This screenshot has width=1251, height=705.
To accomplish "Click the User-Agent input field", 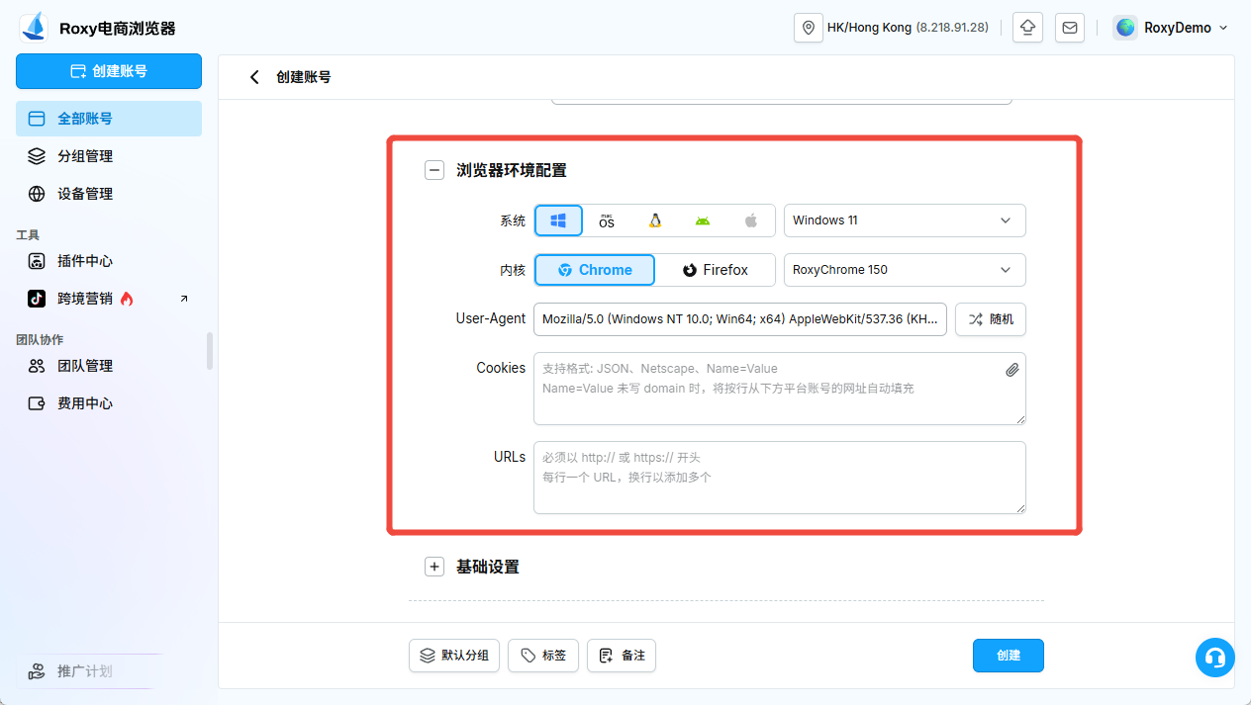I will (x=740, y=319).
